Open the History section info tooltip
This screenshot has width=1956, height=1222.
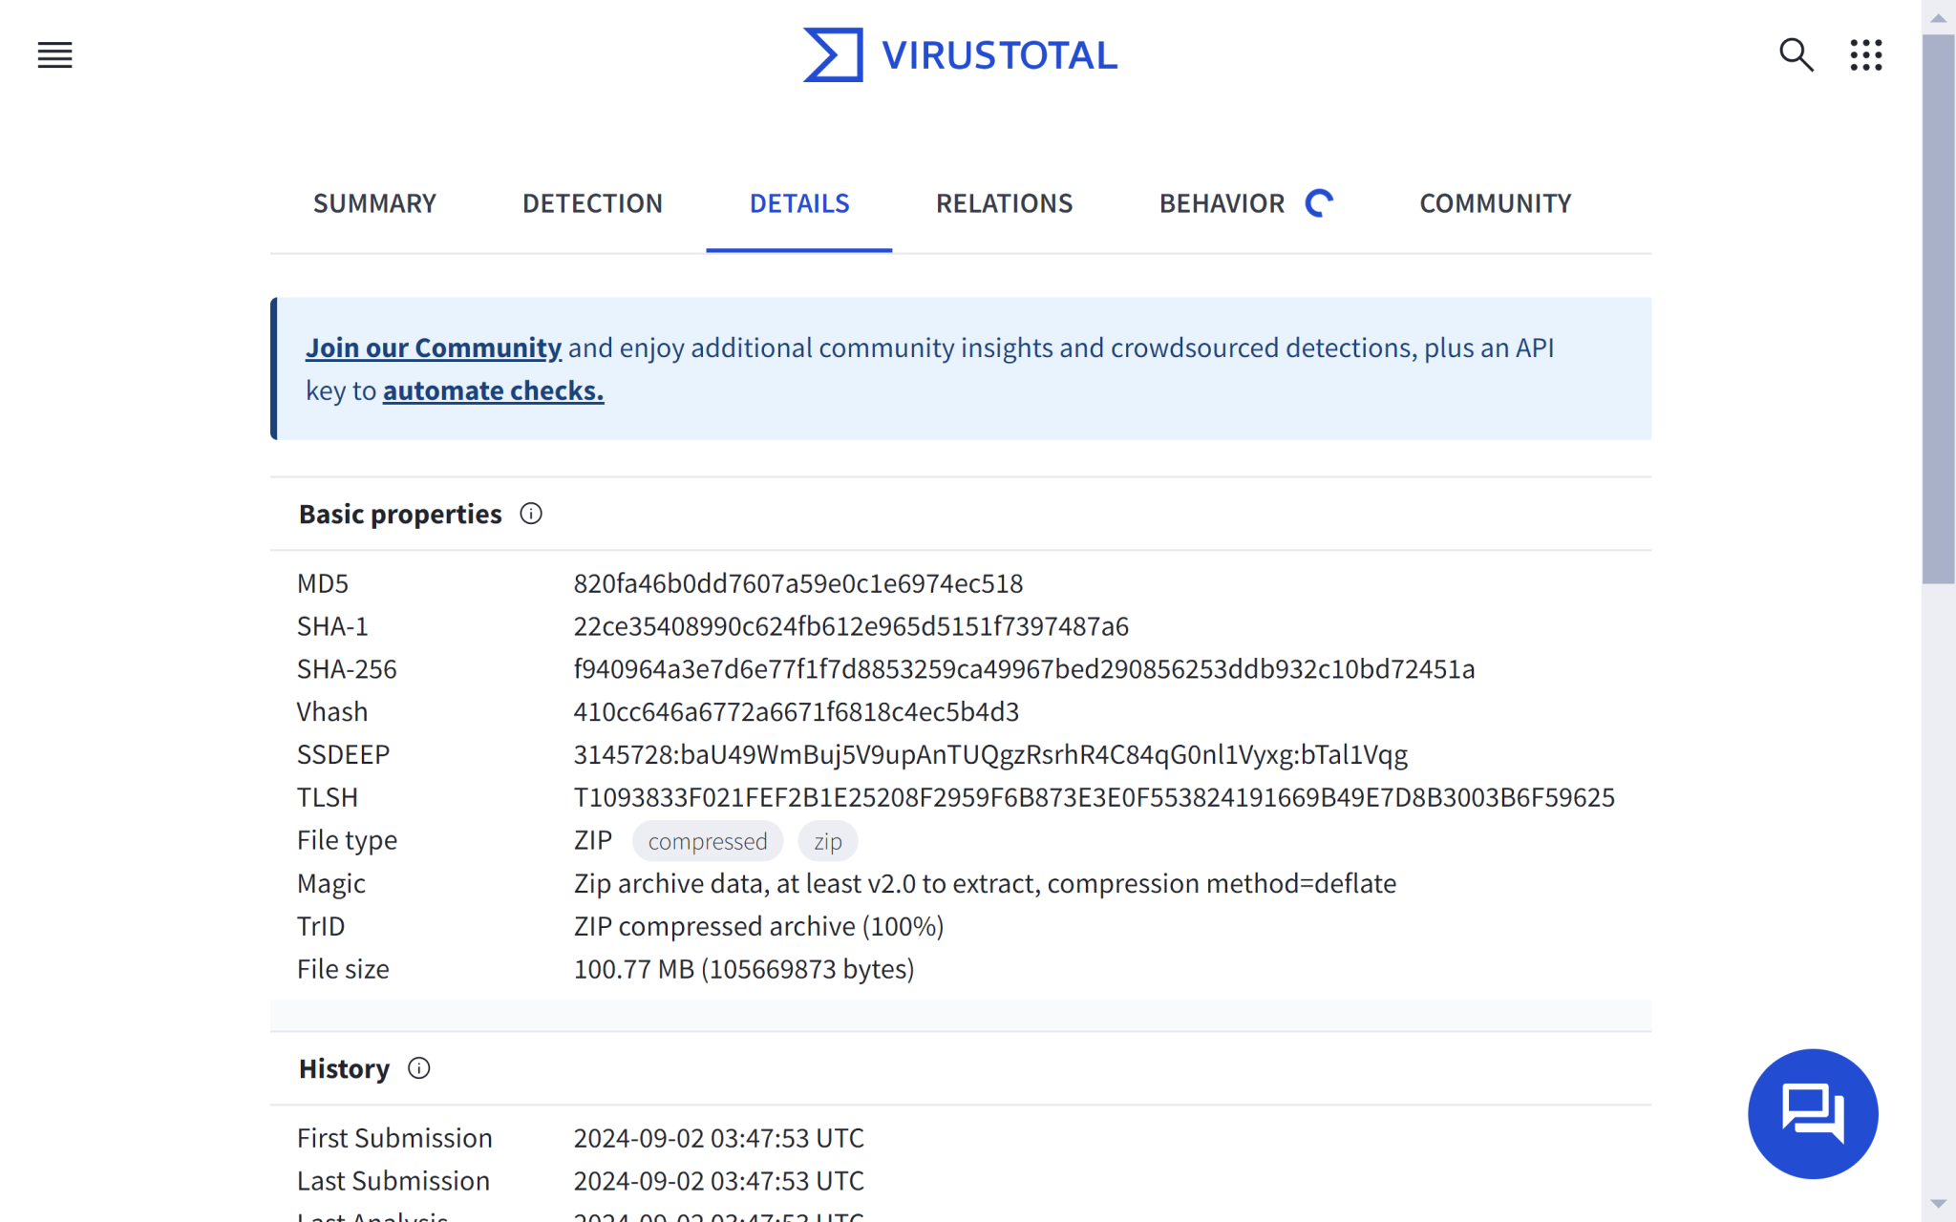(418, 1068)
